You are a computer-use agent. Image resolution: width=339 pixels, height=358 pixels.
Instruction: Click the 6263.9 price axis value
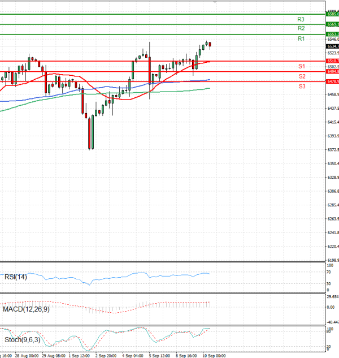tap(333, 219)
